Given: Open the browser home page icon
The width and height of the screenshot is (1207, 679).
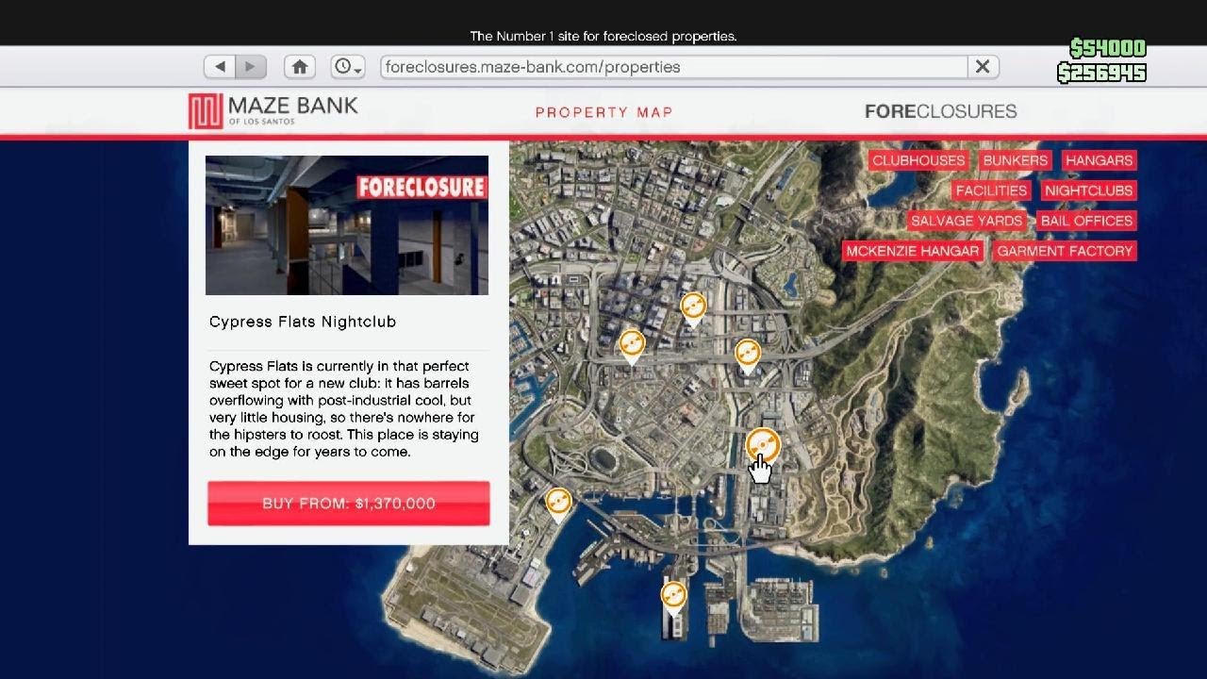Looking at the screenshot, I should (300, 67).
